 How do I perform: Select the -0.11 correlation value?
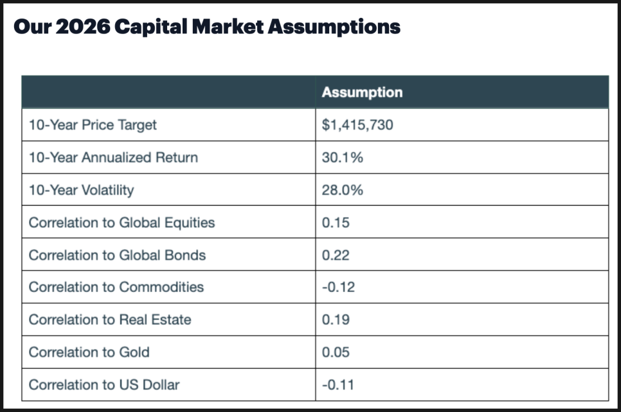(x=338, y=385)
